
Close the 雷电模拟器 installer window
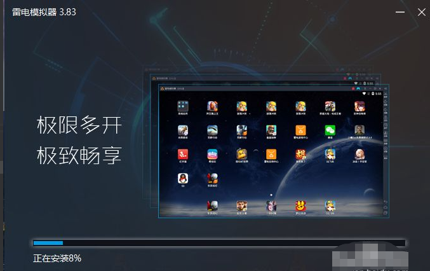[x=420, y=11]
